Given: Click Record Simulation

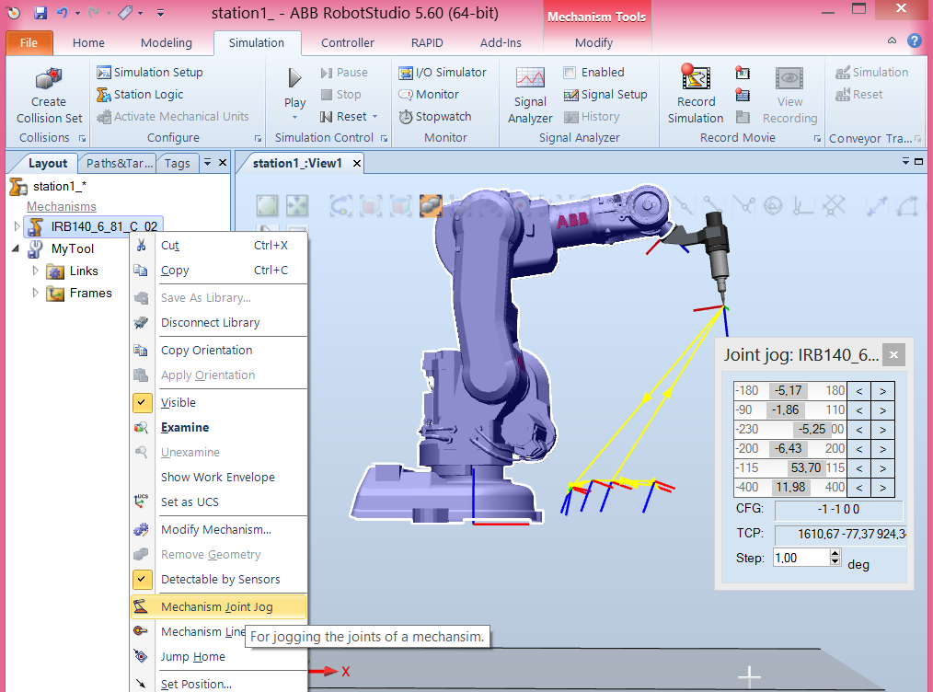Looking at the screenshot, I should [x=696, y=92].
